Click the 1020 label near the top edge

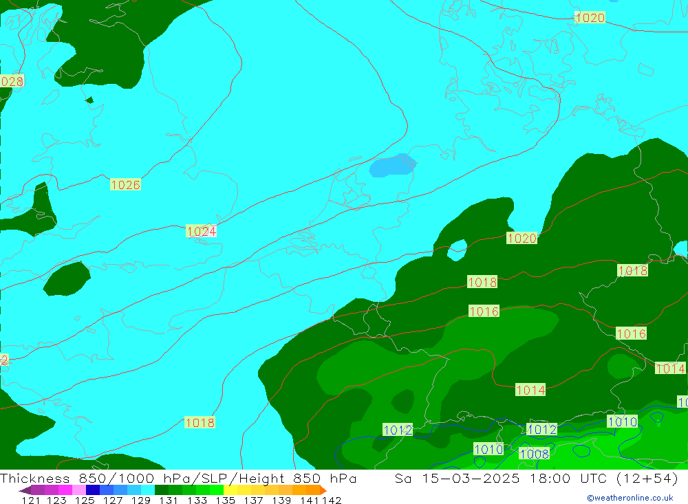(590, 18)
